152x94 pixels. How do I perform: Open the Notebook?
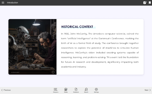(76, 90)
